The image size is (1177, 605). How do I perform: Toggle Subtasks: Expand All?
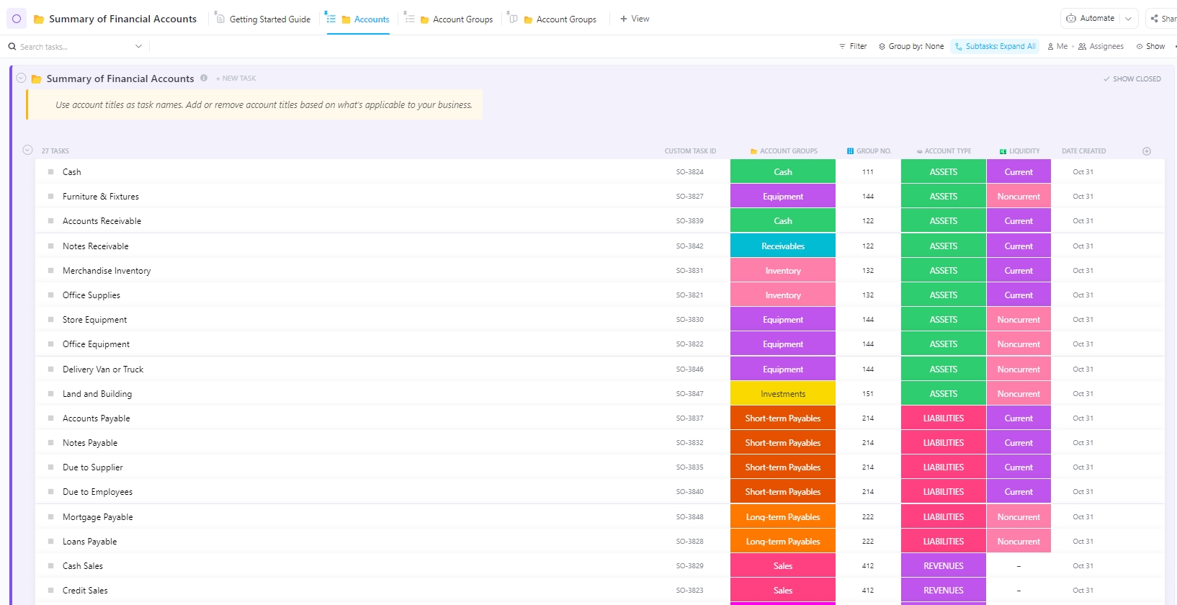[995, 46]
